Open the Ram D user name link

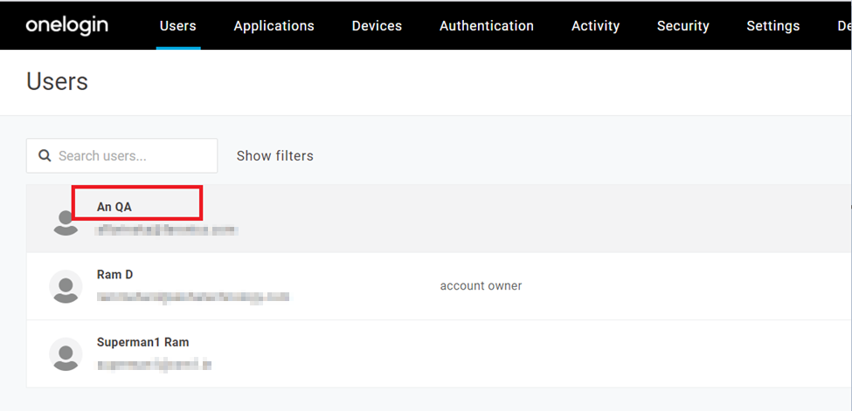coord(114,275)
